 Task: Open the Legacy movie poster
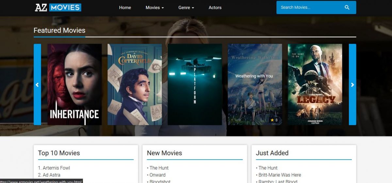click(315, 85)
